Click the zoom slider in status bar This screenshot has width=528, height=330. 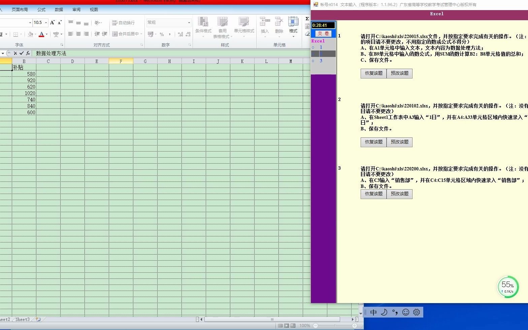(335, 326)
